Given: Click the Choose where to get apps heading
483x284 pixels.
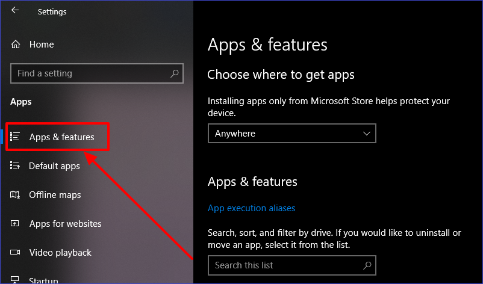Looking at the screenshot, I should click(x=281, y=75).
